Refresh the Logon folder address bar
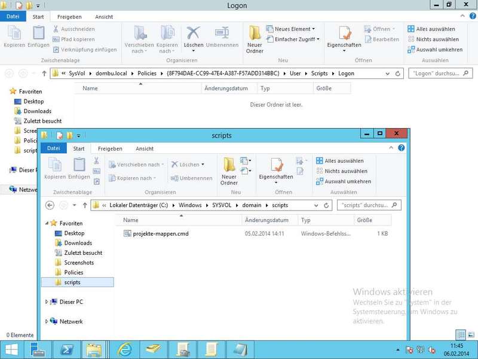Viewport: 478px width, 359px height. tap(397, 74)
